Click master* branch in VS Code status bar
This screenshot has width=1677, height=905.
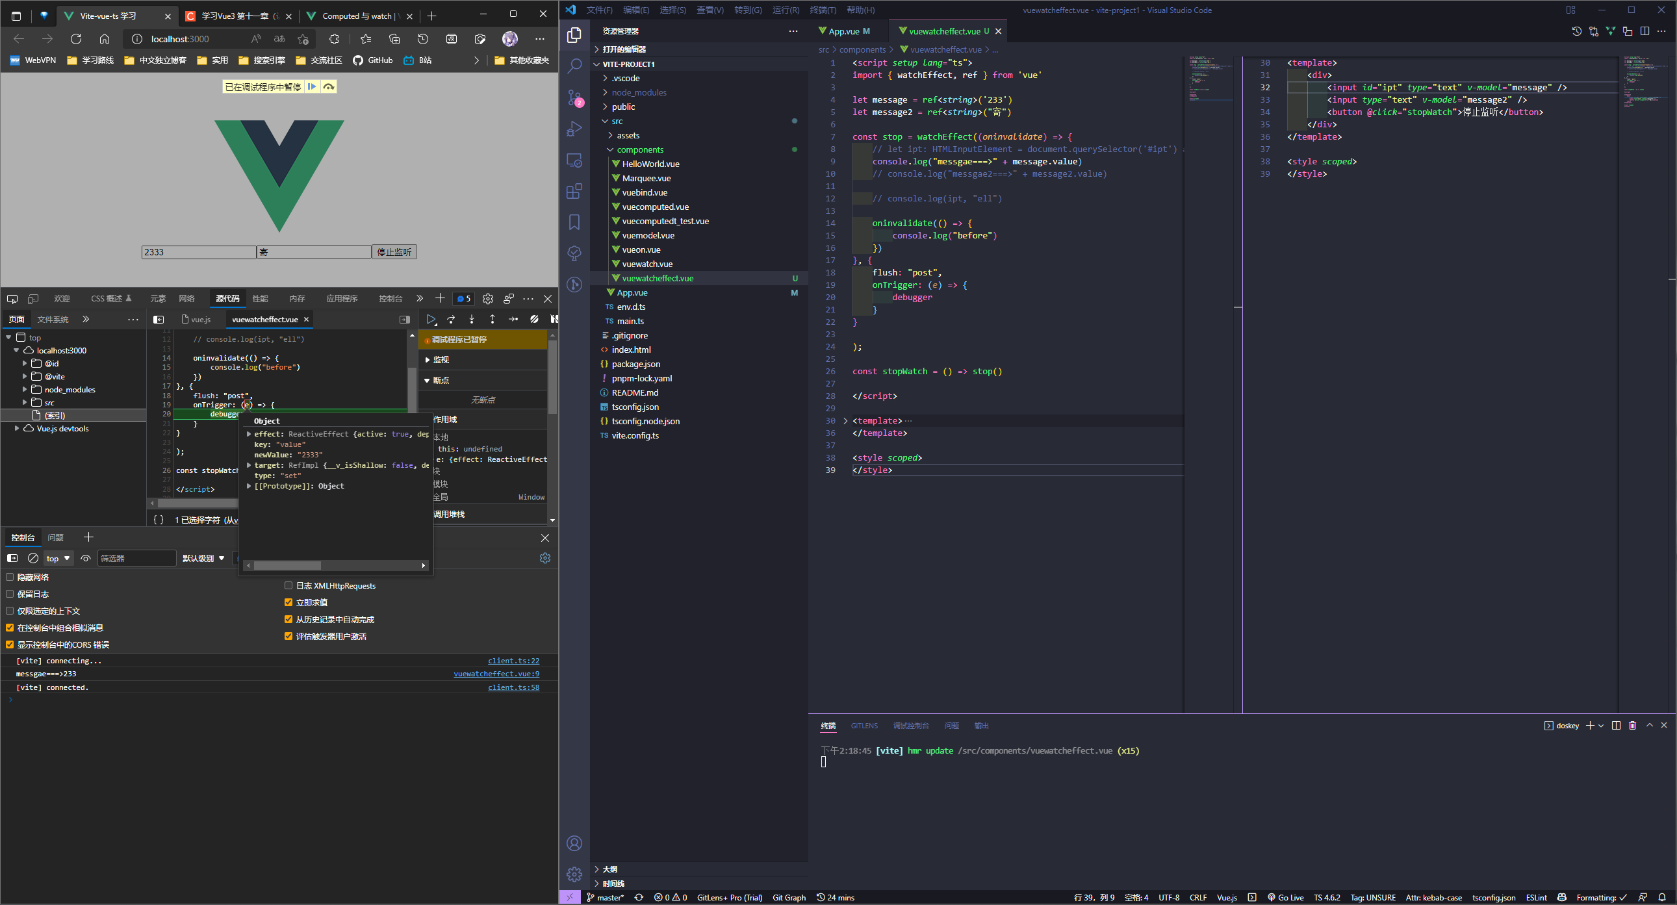[606, 897]
